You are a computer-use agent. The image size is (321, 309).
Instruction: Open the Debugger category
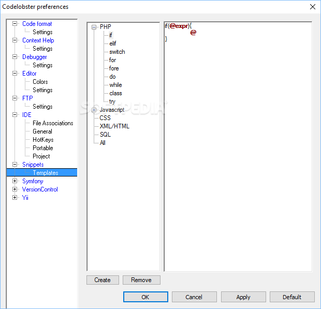pos(34,57)
